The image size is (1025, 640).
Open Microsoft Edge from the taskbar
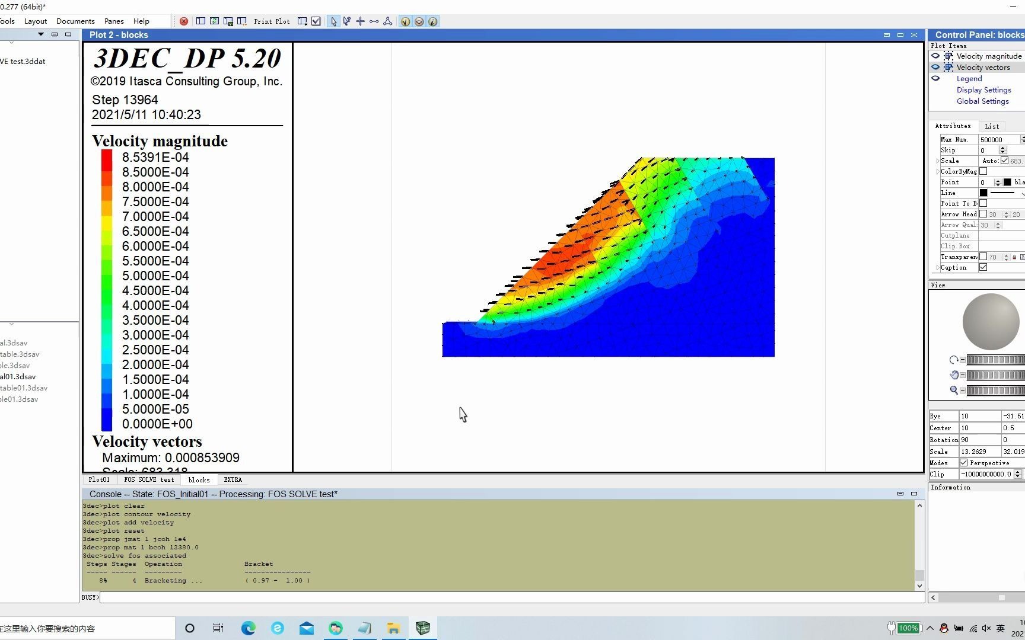tap(248, 628)
